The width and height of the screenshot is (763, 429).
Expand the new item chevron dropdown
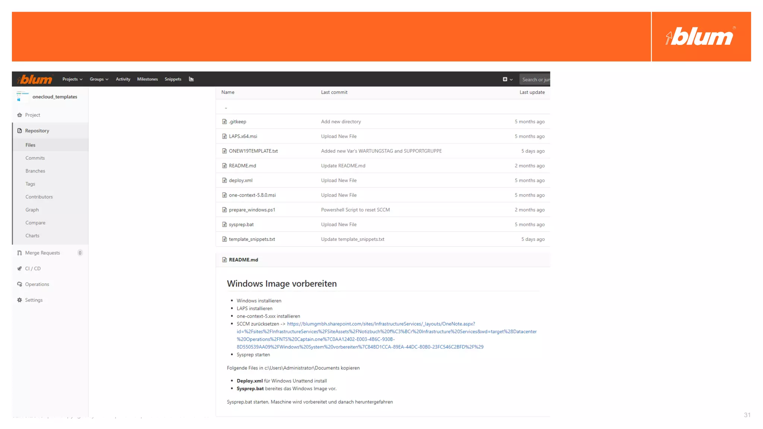point(511,80)
